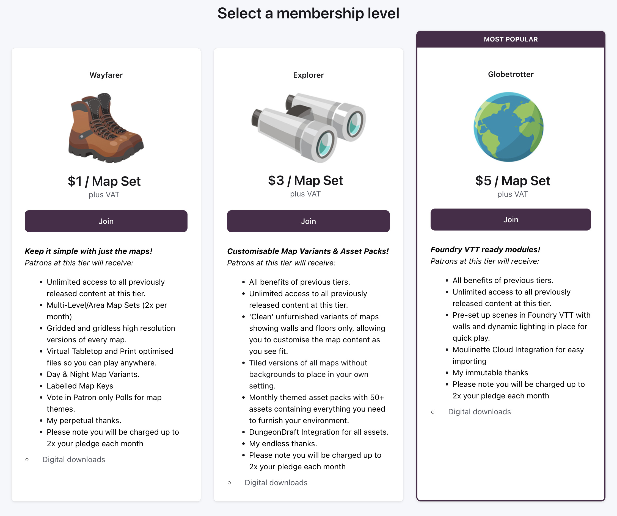The width and height of the screenshot is (617, 516).
Task: Click the Select a membership level heading
Action: click(x=308, y=13)
